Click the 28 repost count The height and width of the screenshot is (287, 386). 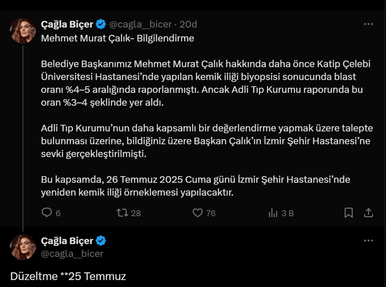[x=136, y=213]
